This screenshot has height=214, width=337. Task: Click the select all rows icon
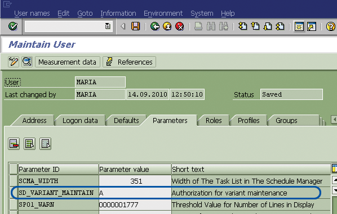(x=30, y=144)
